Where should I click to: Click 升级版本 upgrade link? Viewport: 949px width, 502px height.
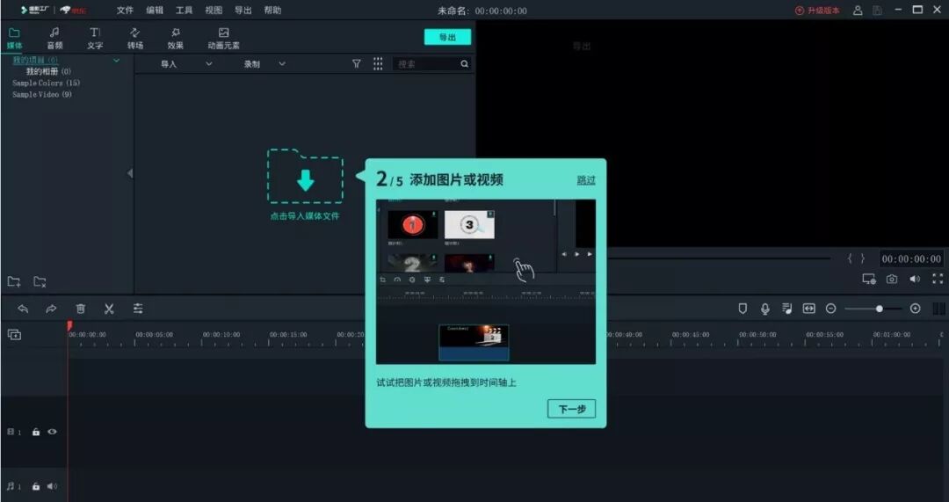click(817, 11)
